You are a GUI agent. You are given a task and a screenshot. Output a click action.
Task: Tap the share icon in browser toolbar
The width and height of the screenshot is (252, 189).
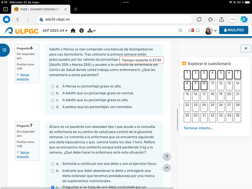pyautogui.click(x=222, y=19)
